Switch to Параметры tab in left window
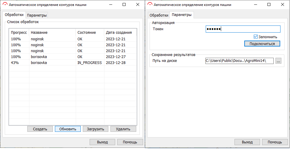 click(x=37, y=15)
